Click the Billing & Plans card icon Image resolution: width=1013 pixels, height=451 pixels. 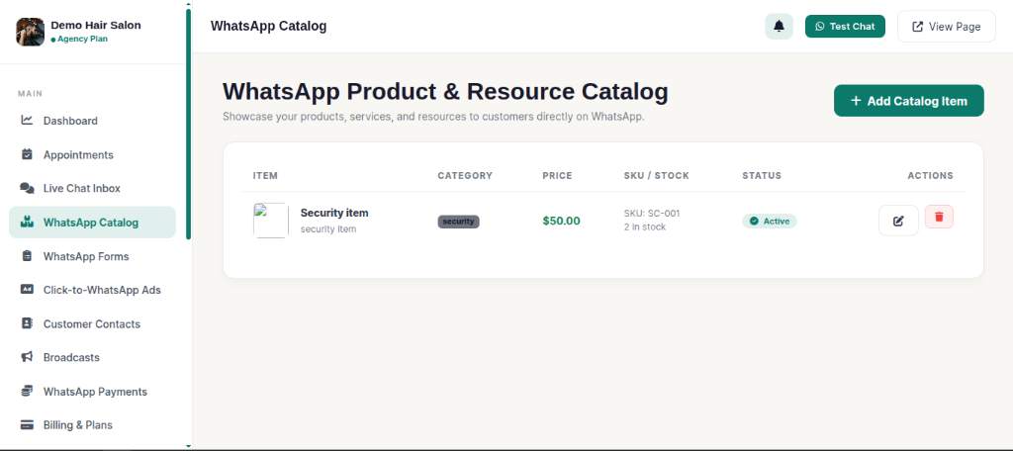coord(27,425)
